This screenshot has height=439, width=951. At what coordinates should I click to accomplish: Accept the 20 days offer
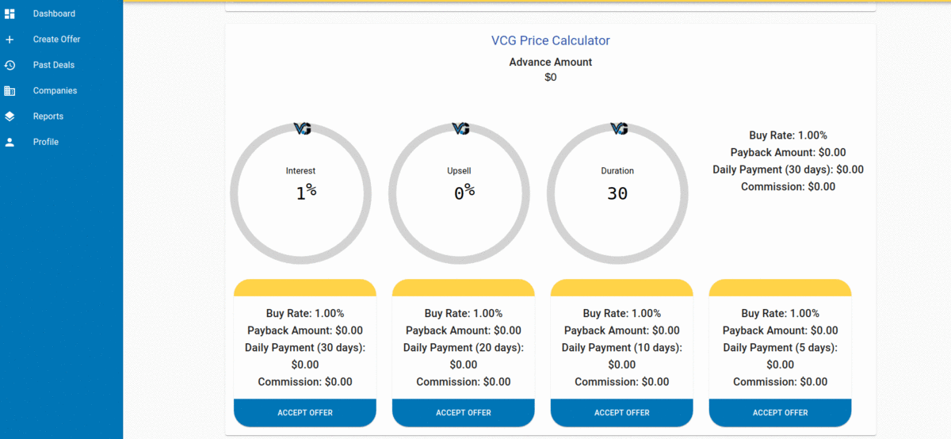pyautogui.click(x=464, y=413)
